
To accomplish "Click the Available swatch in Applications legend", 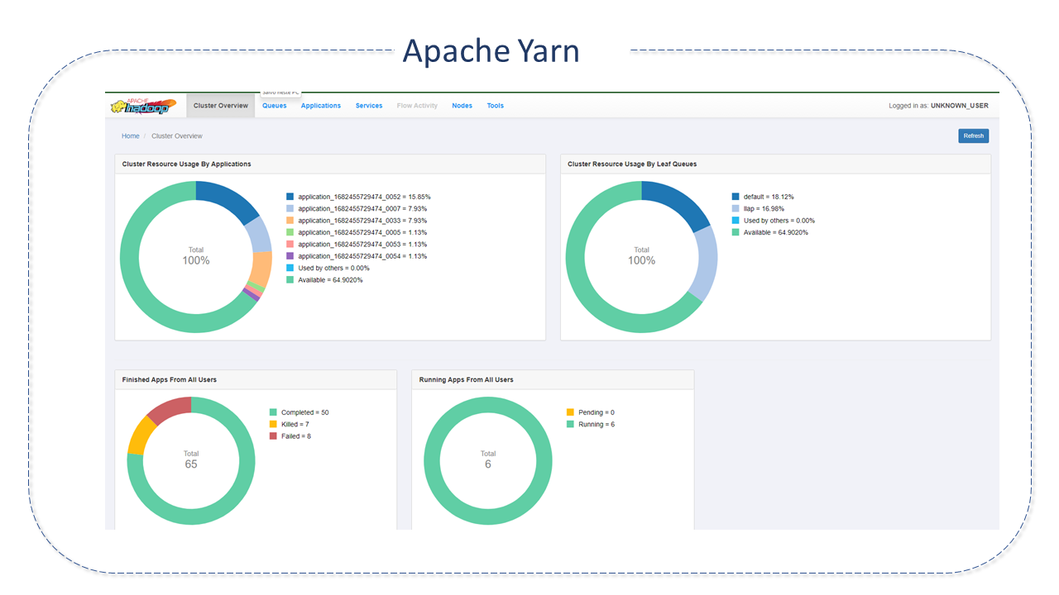I will [290, 280].
